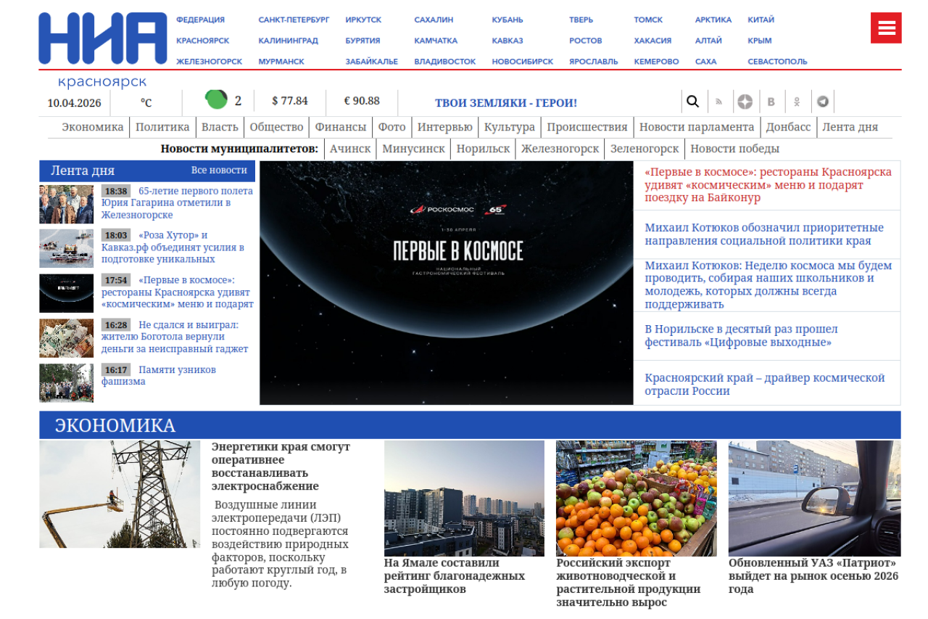
Task: Open the Dzen star icon
Action: point(745,102)
